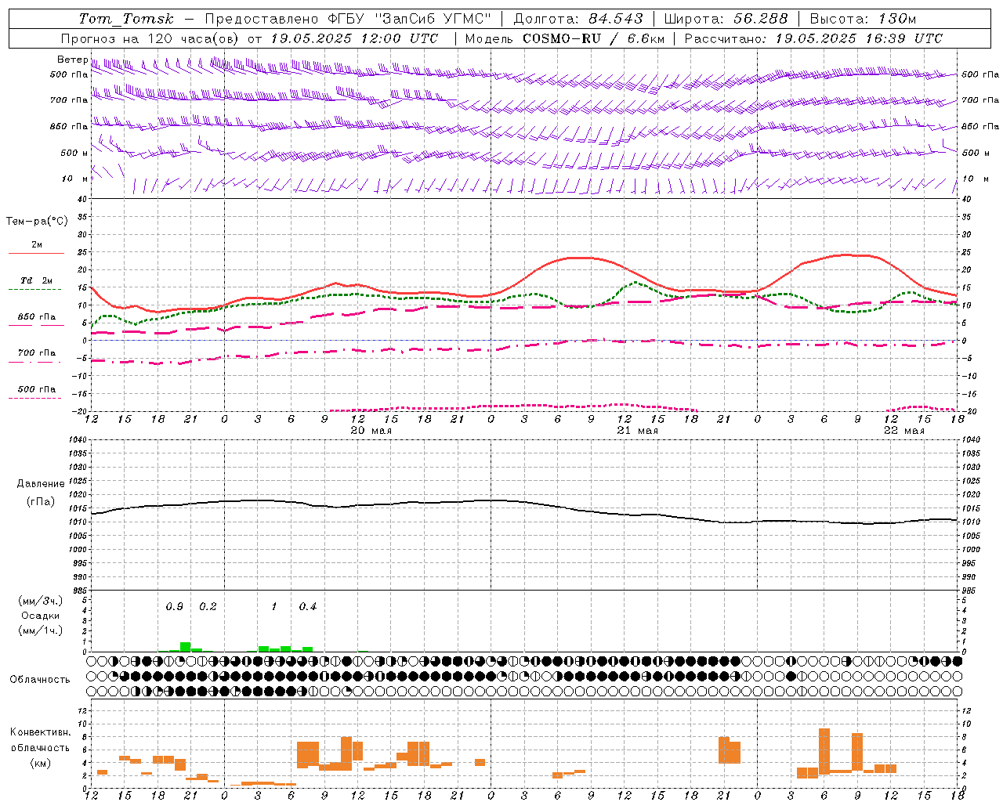
Task: Click the Высота: 130м value
Action: pos(863,19)
